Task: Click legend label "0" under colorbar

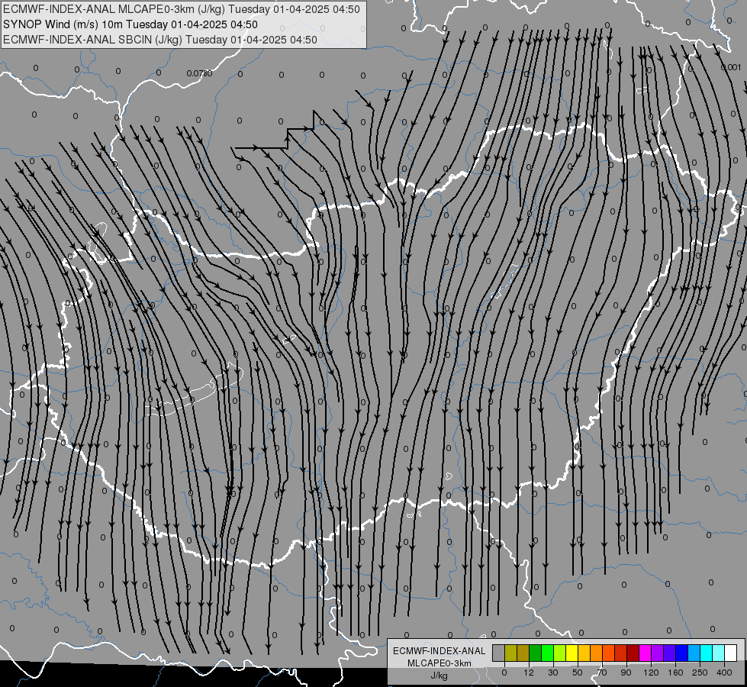Action: coord(504,672)
